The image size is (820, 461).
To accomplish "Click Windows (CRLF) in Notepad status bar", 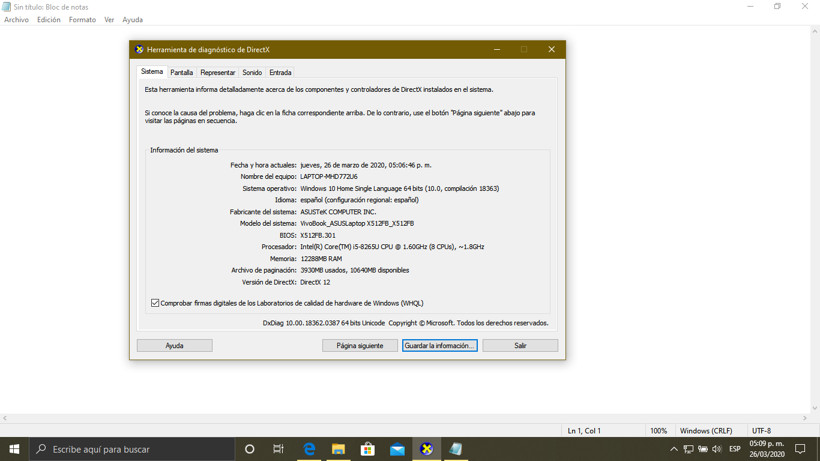I will tap(706, 430).
